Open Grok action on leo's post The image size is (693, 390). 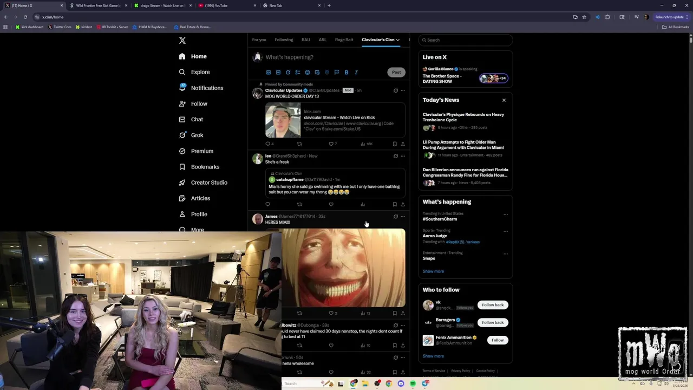tap(395, 156)
